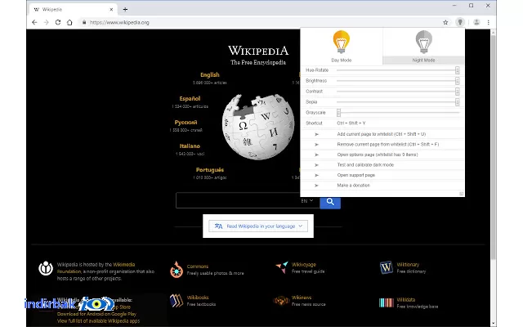Viewport: 523px width, 327px height.
Task: Click the address bar URL
Action: pos(119,22)
